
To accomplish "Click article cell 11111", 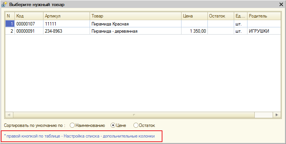I will point(66,24).
